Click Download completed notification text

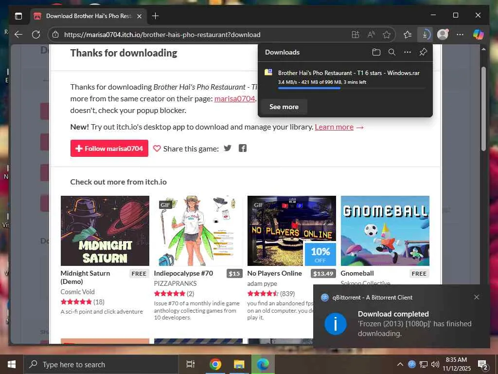[393, 314]
